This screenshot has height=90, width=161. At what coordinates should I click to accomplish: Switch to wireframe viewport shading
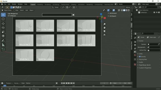tap(122, 10)
